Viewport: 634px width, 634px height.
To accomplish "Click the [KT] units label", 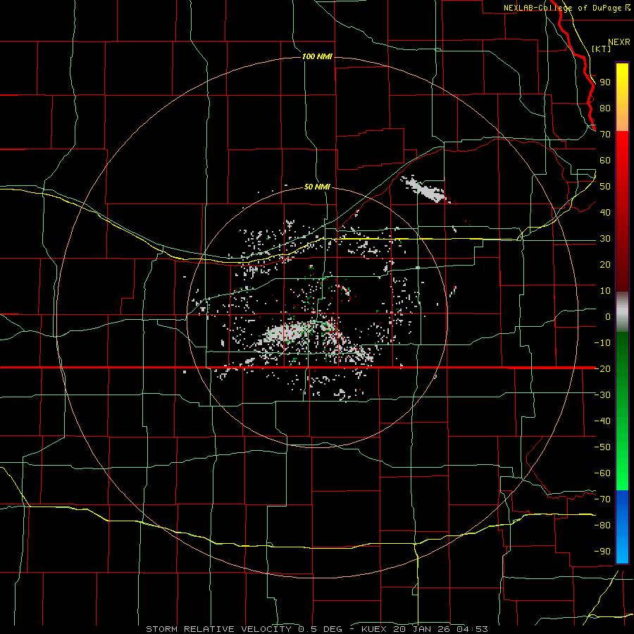I will 602,49.
